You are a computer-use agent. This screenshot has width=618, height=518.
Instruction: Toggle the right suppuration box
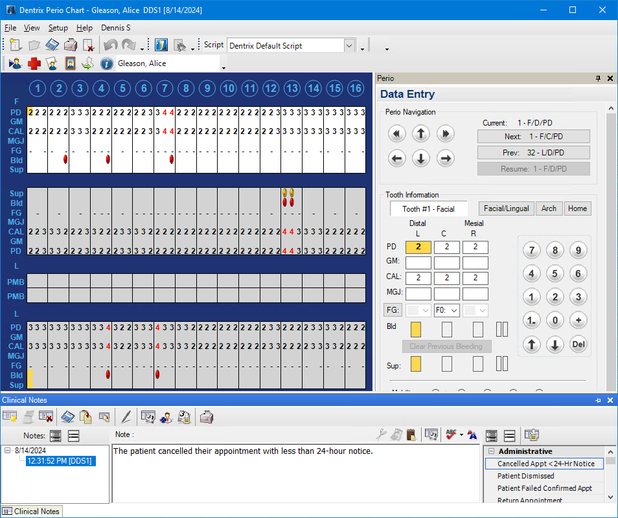[x=478, y=365]
